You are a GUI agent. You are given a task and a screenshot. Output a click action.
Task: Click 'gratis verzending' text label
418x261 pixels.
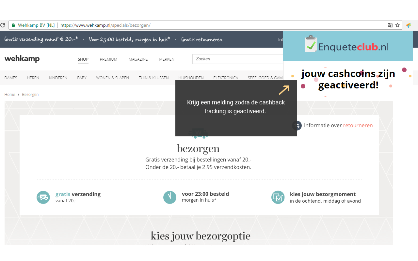point(78,194)
